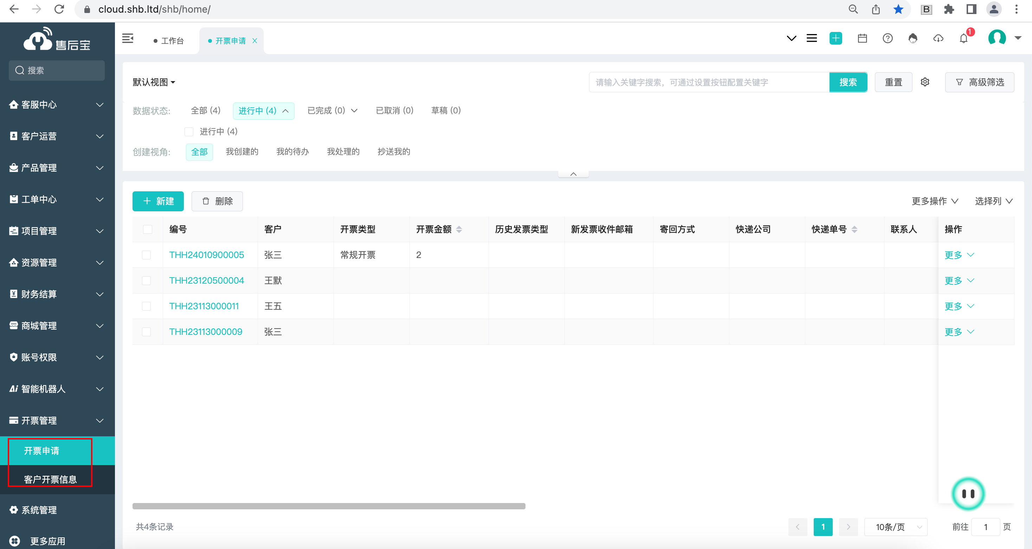Tick the select-all header checkbox
This screenshot has height=549, width=1032.
tap(147, 229)
